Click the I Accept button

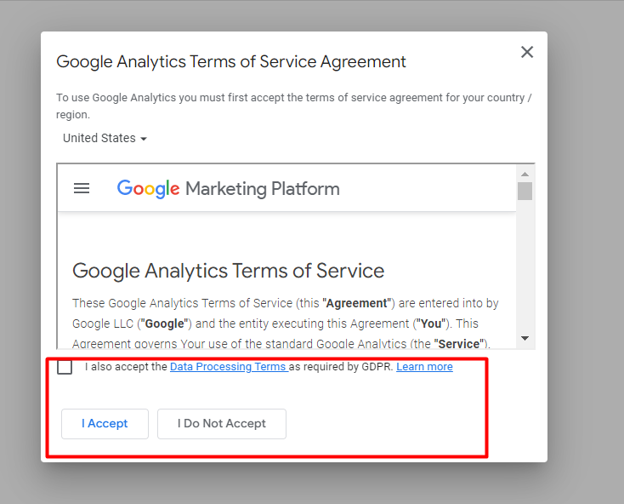[105, 423]
